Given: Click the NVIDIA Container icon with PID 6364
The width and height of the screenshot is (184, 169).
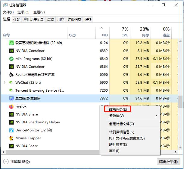Looking at the screenshot, I should click(11, 67).
